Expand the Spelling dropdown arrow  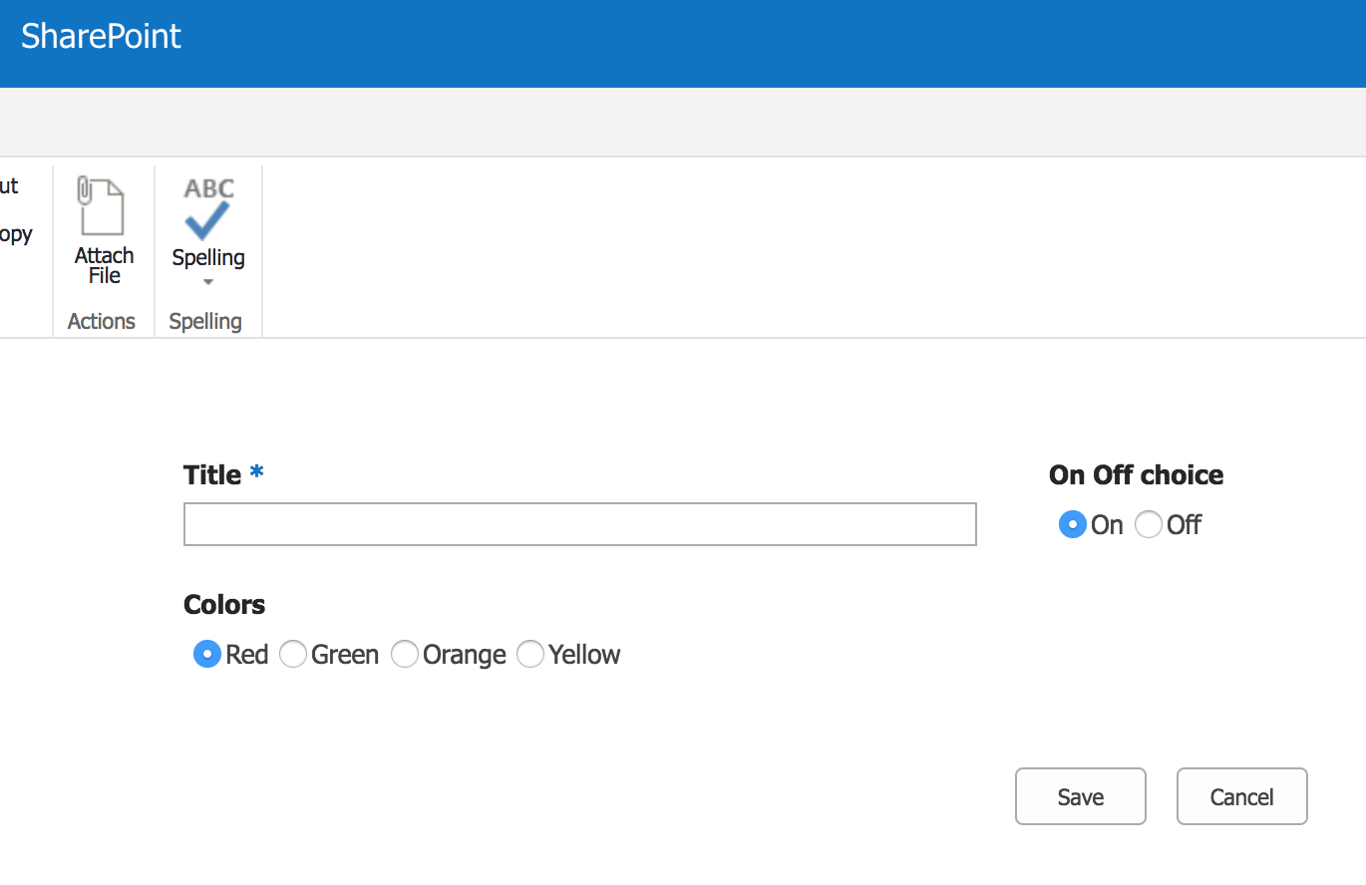coord(208,283)
